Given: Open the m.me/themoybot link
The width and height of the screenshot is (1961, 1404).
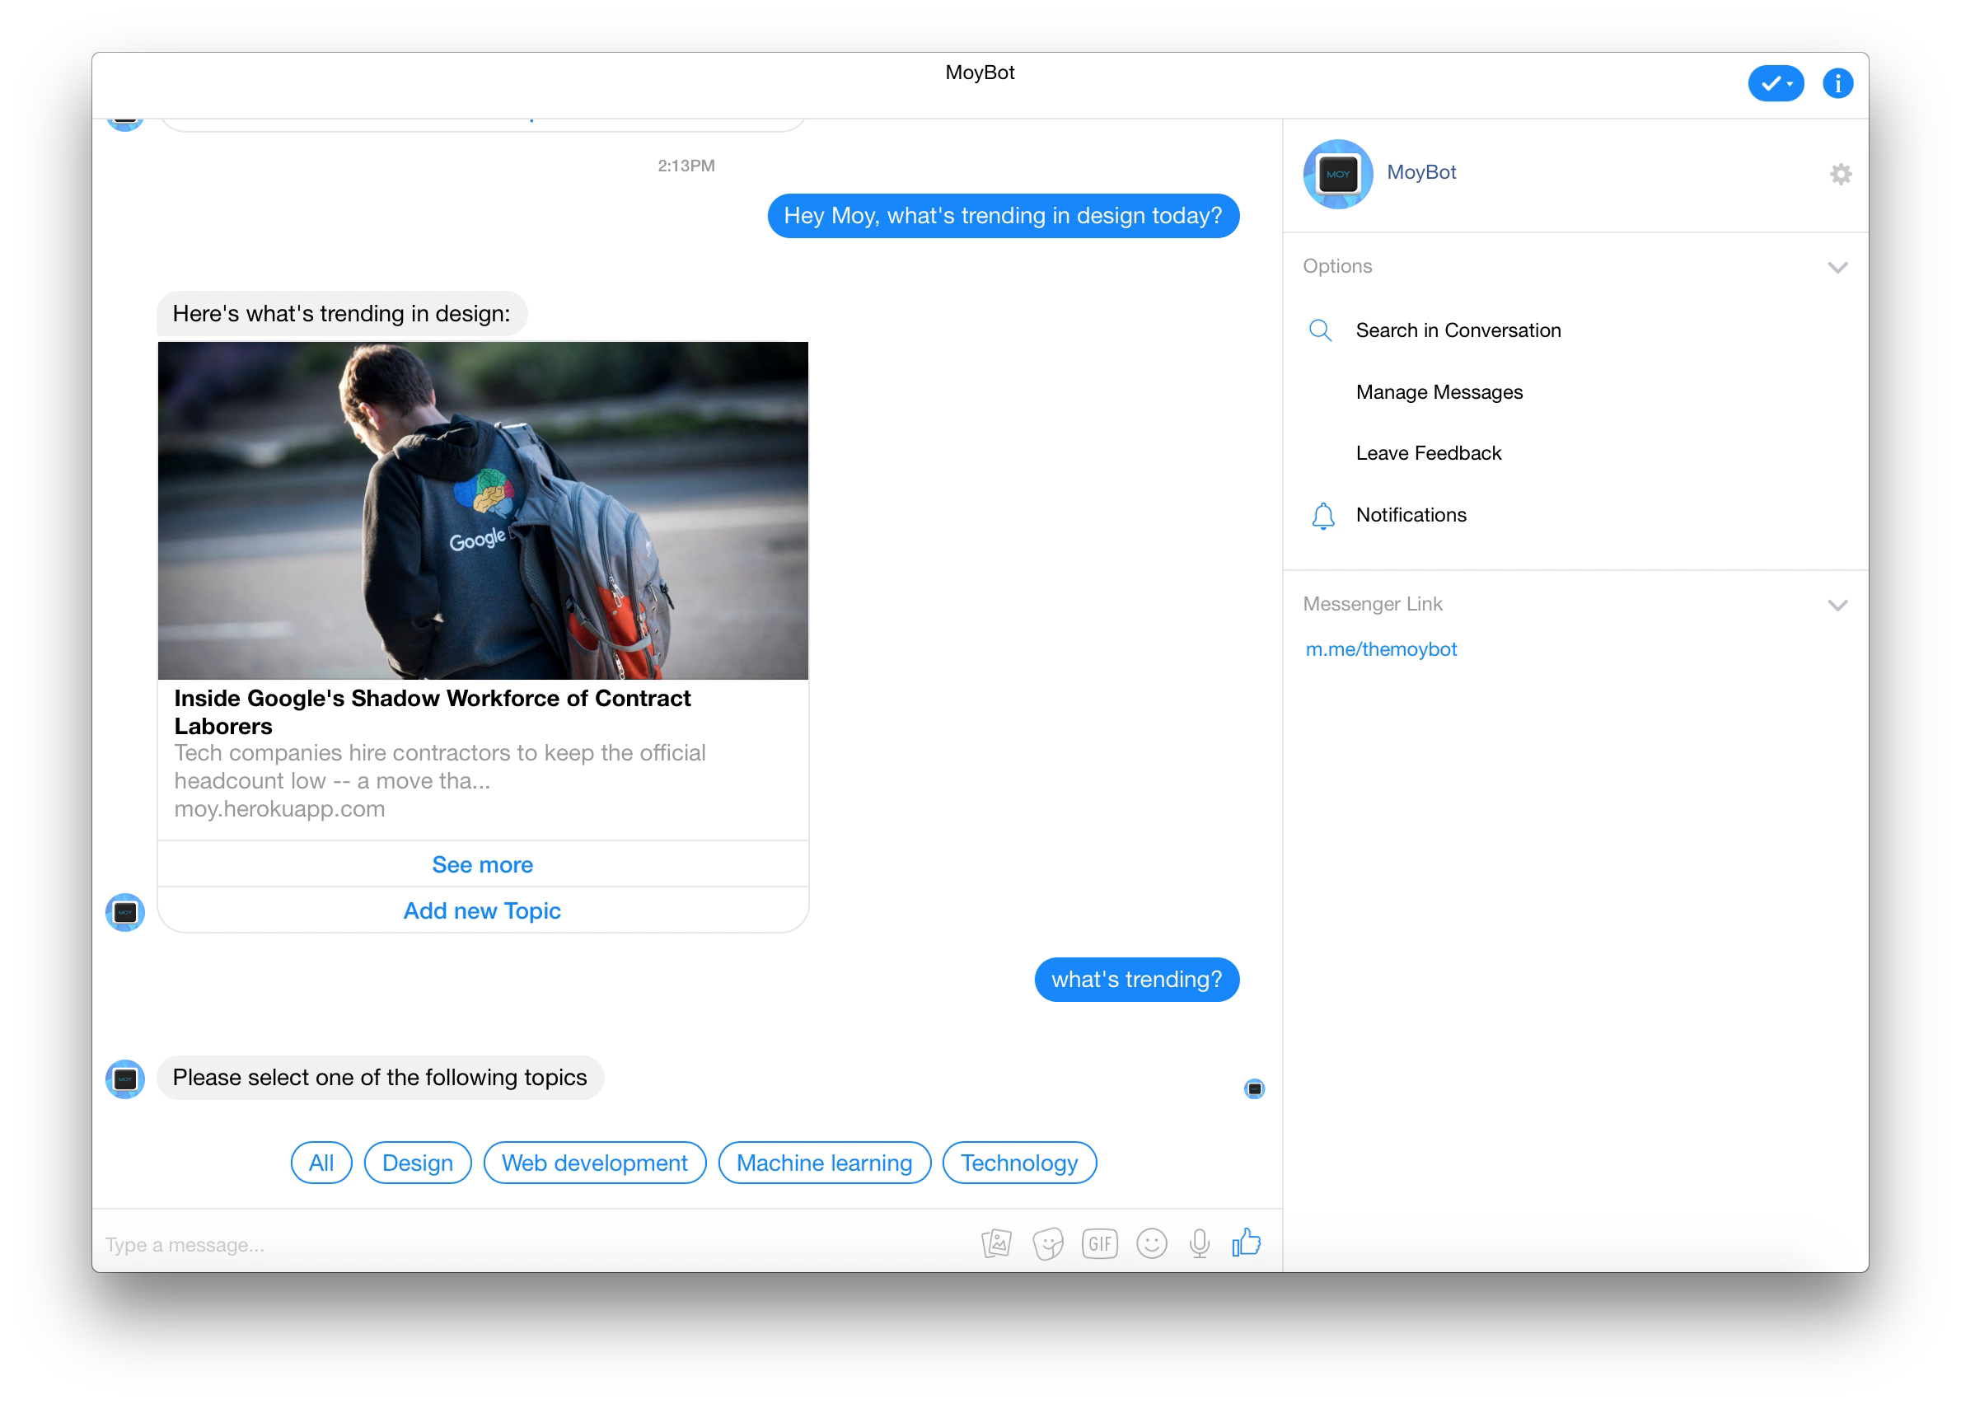Looking at the screenshot, I should (x=1381, y=649).
